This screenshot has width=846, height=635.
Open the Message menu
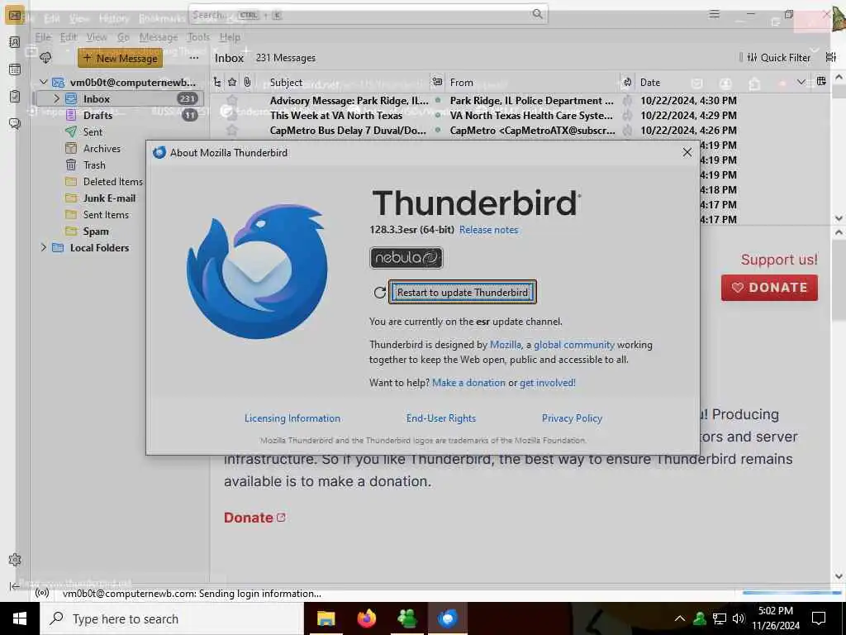pyautogui.click(x=159, y=37)
